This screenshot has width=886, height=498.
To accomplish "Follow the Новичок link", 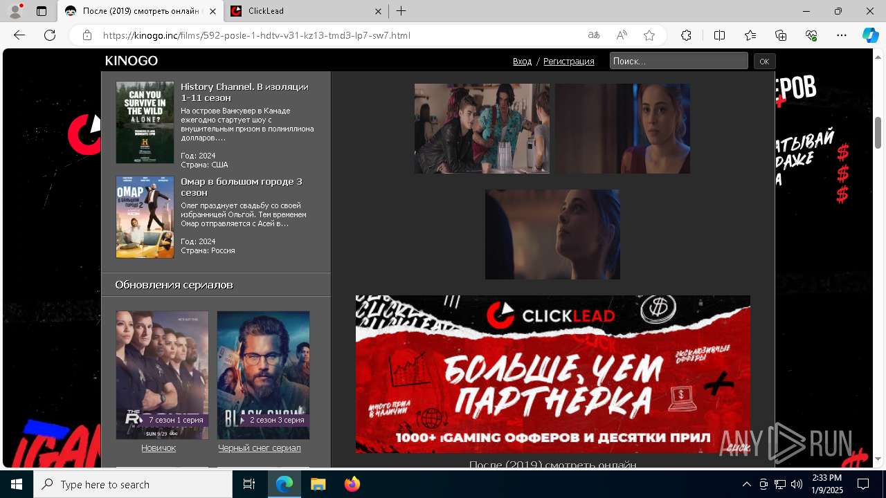I will click(159, 448).
